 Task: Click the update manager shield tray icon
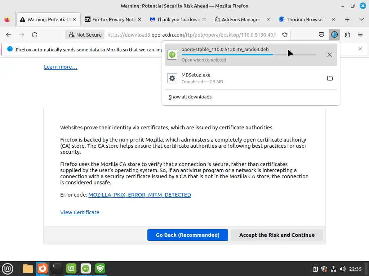tap(324, 269)
